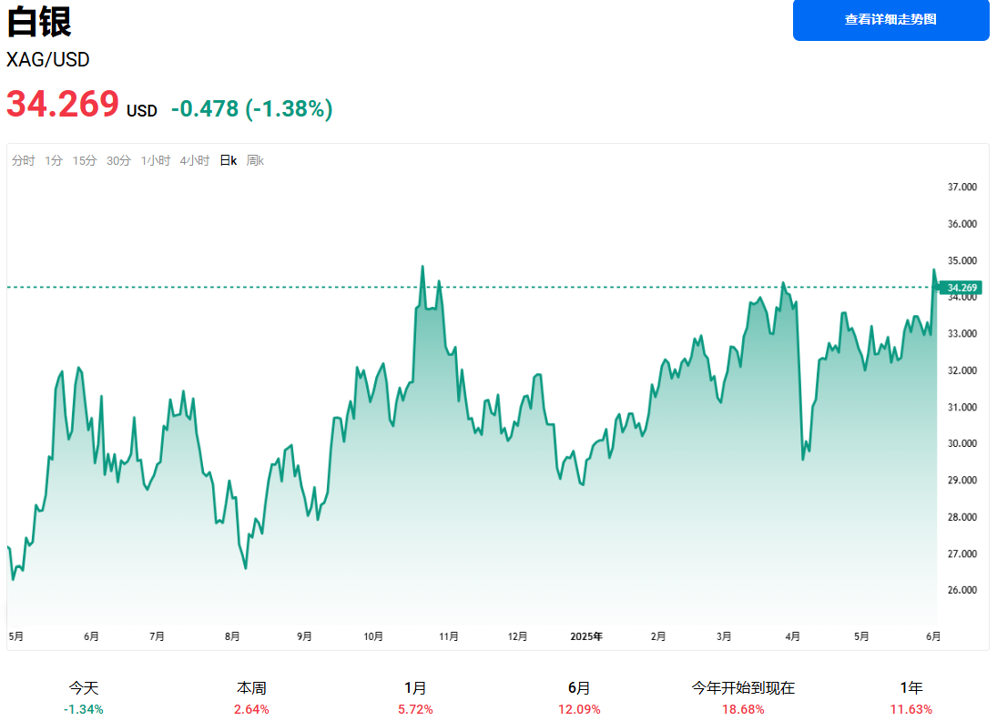Click the 34.269 current price tag on axis
997x721 pixels.
[961, 288]
